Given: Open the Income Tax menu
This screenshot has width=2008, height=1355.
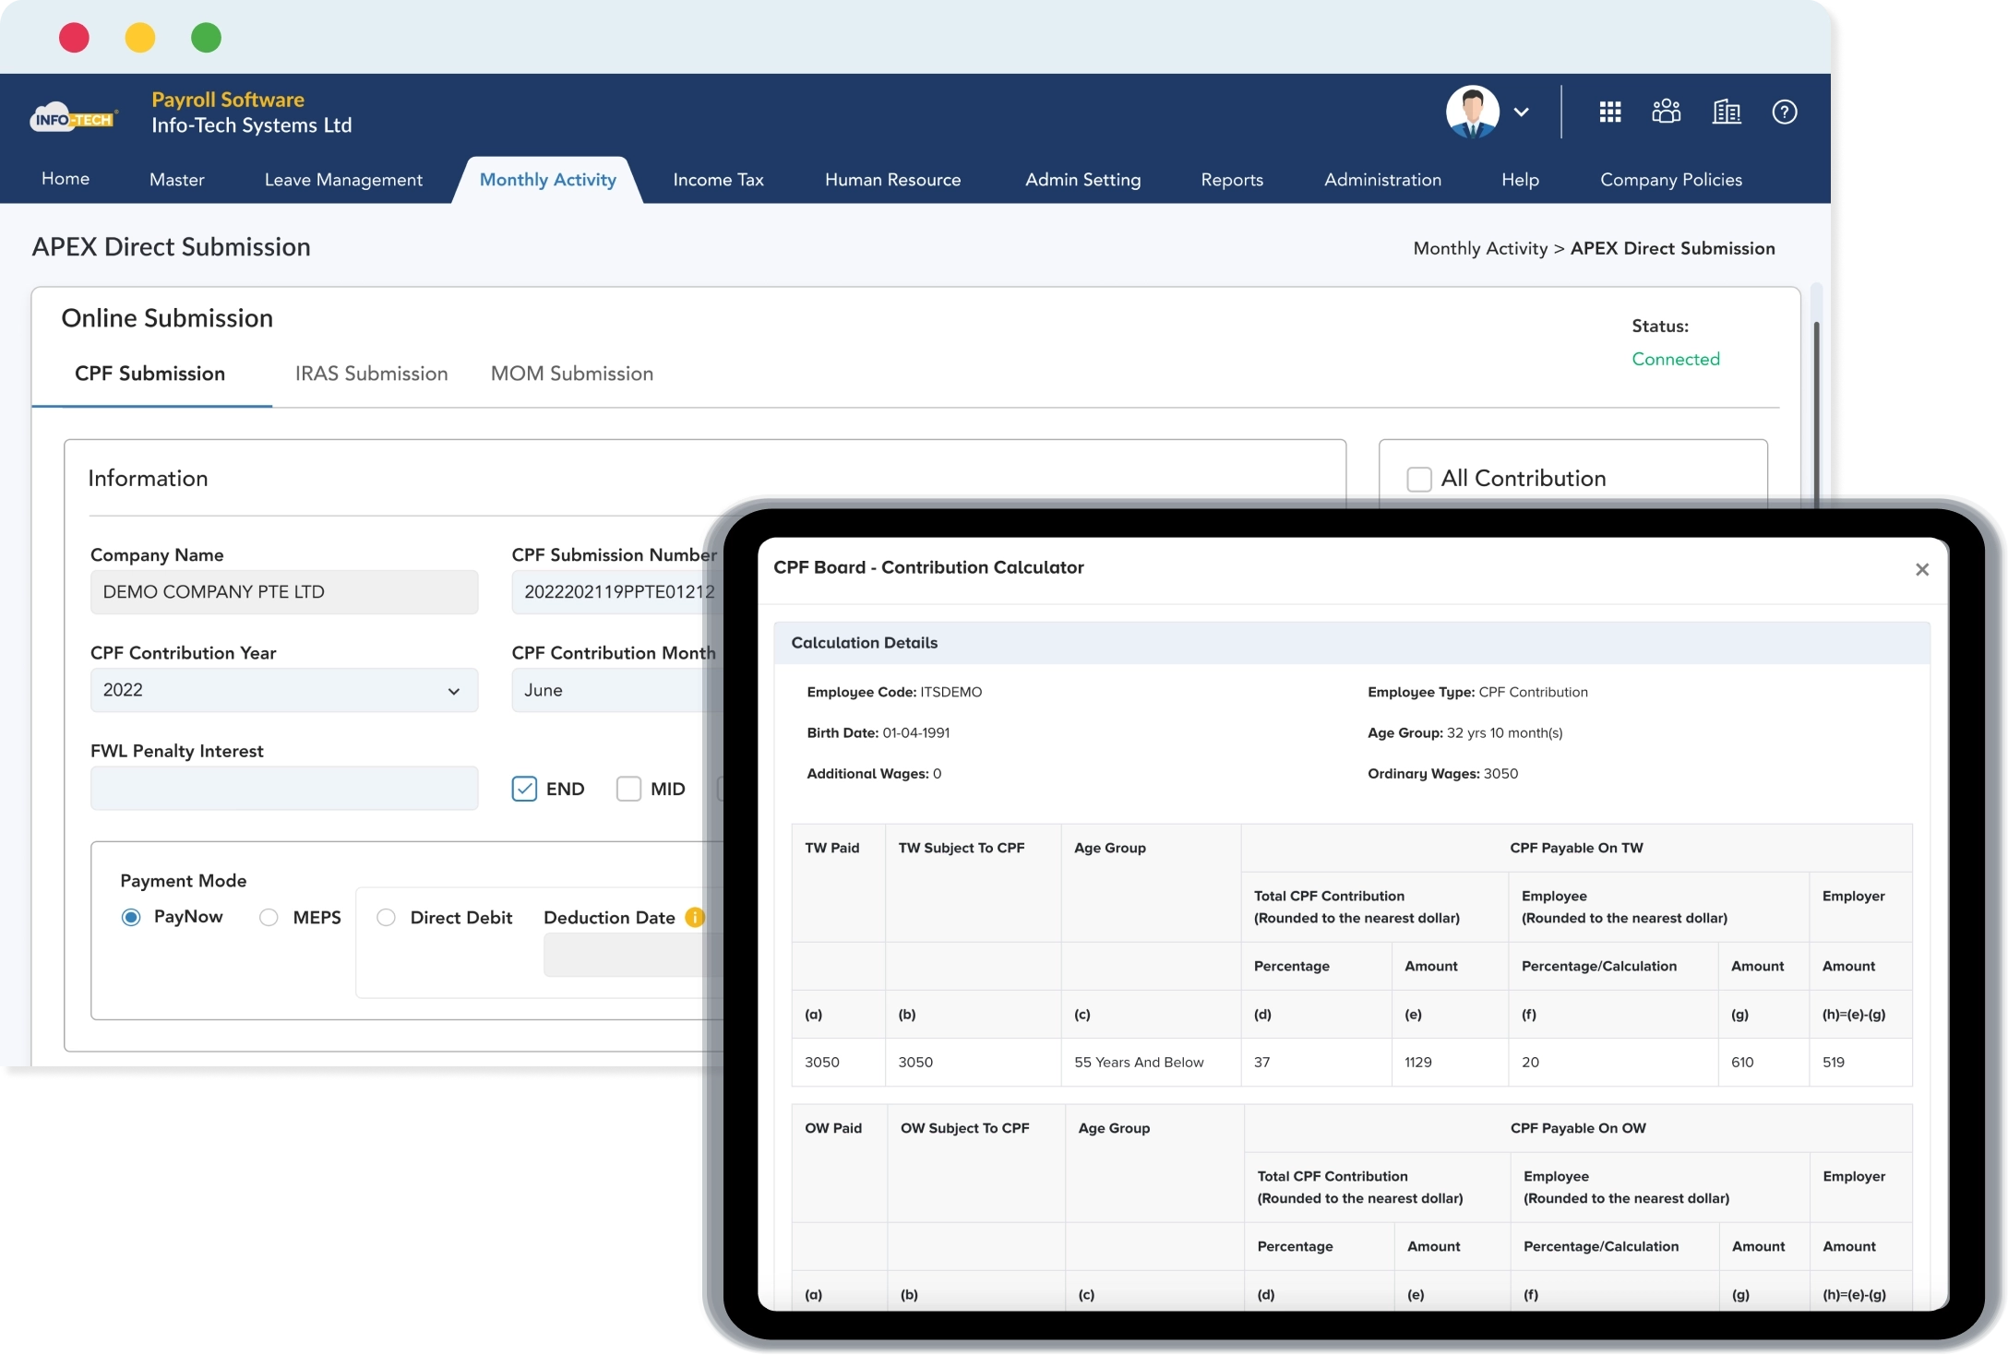Looking at the screenshot, I should 718,180.
